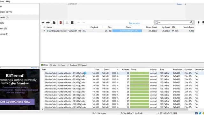The height and width of the screenshot is (115, 204).
Task: Close the CyberGhost sidebar advertisement
Action: [x=39, y=68]
